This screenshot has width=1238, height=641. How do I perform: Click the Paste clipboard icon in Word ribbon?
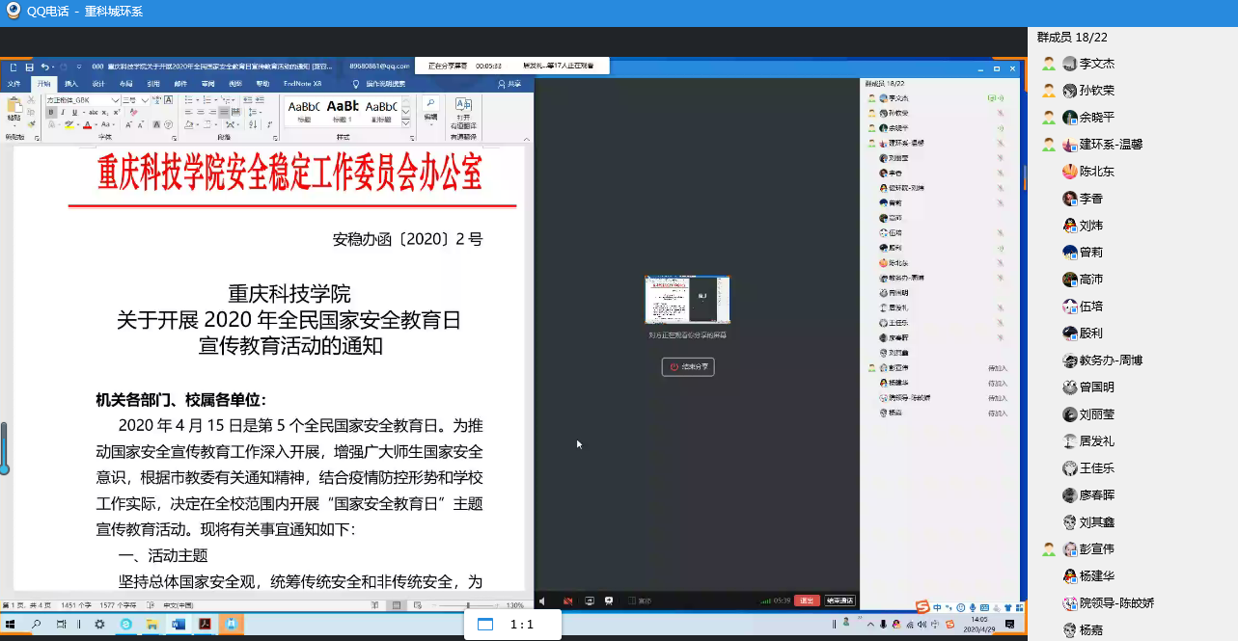[14, 105]
